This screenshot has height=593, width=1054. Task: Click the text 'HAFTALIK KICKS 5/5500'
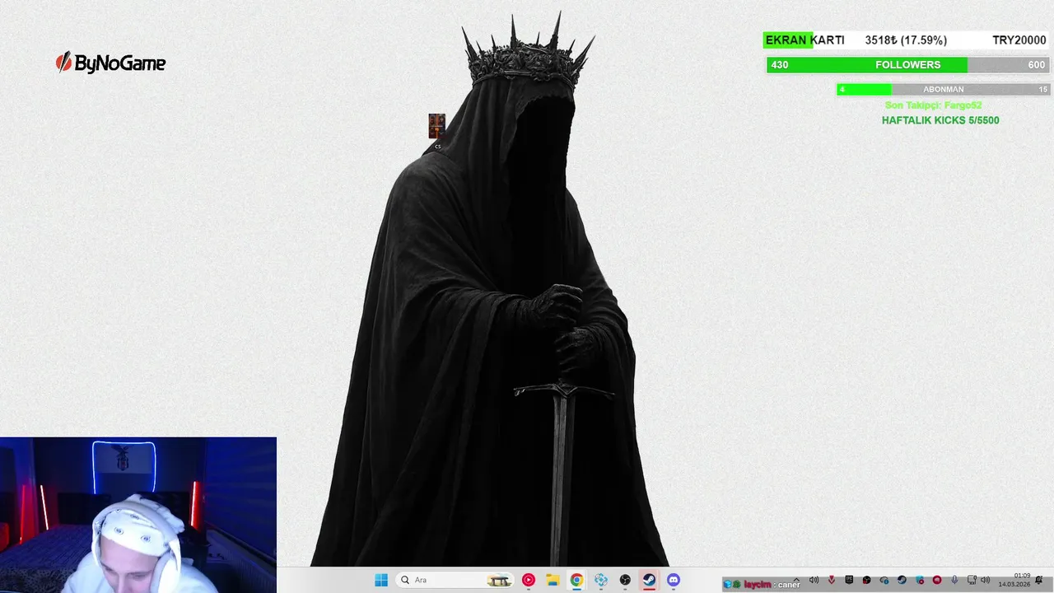pyautogui.click(x=940, y=120)
